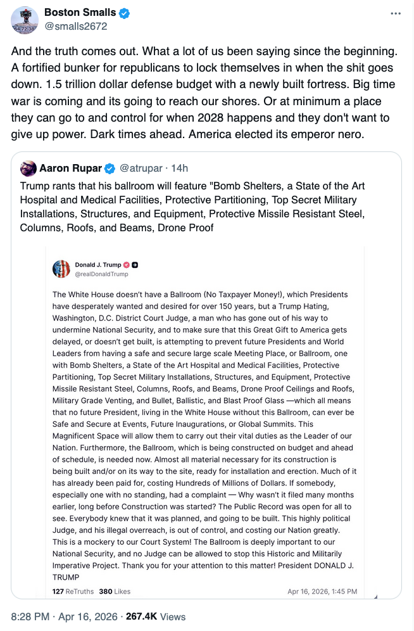Click Aaron Rupar's small profile avatar
Screen dimensions: 414x631
coord(28,168)
